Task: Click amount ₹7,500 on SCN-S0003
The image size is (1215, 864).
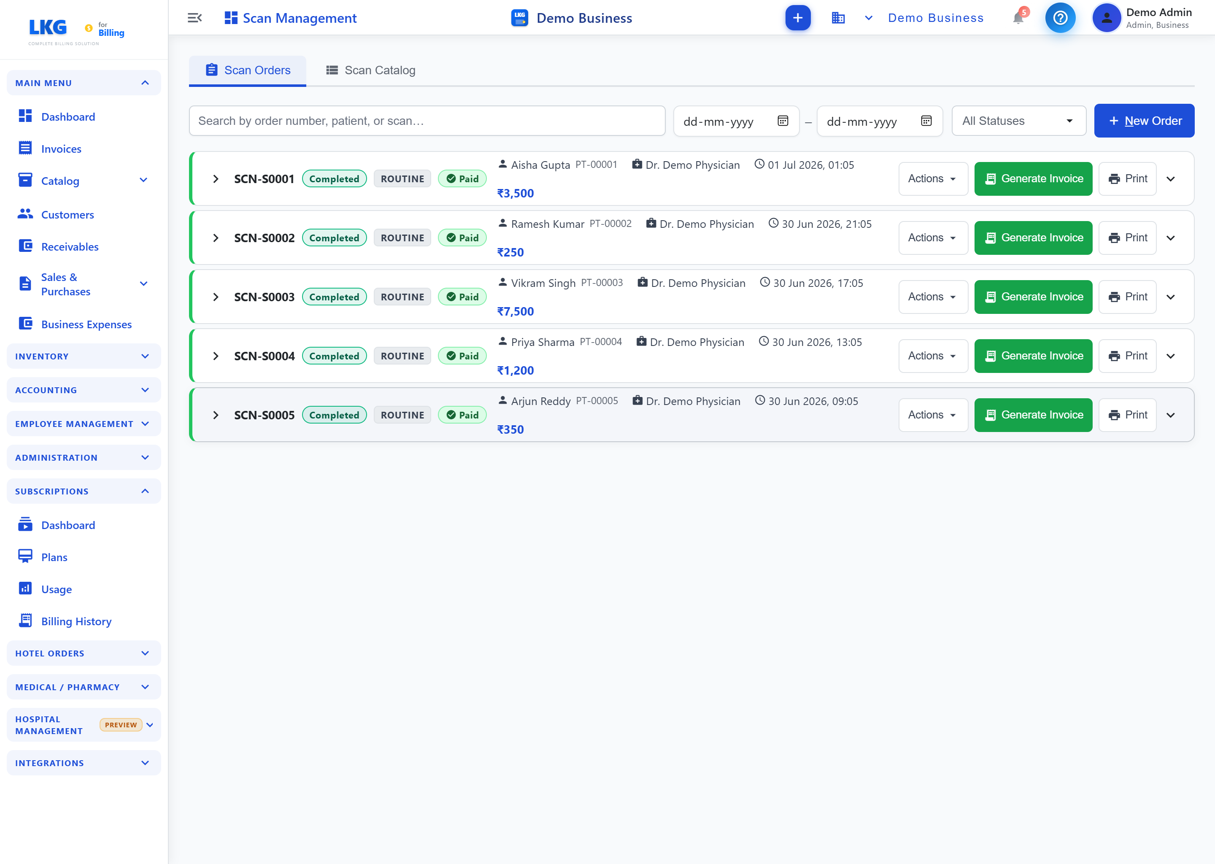Action: 515,311
